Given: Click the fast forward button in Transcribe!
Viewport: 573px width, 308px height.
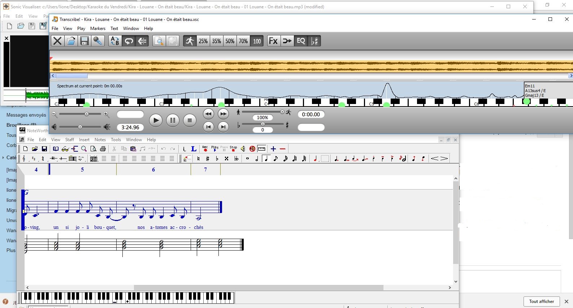Looking at the screenshot, I should point(223,114).
